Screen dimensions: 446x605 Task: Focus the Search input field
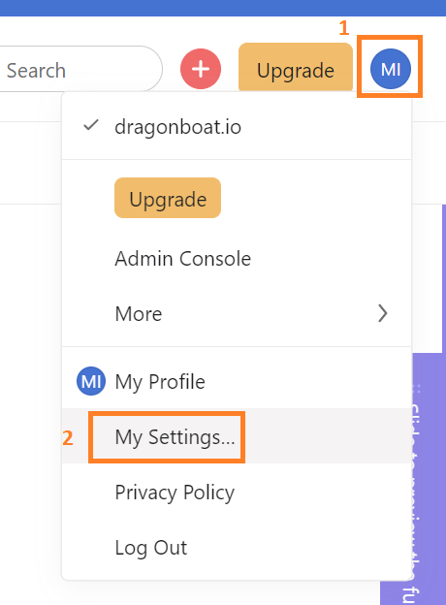pyautogui.click(x=80, y=70)
